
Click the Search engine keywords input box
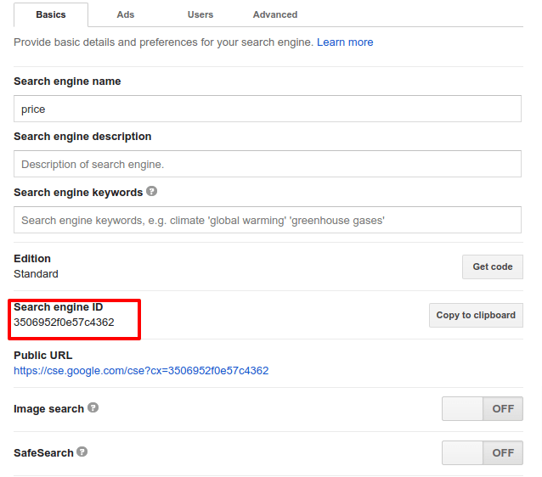267,220
